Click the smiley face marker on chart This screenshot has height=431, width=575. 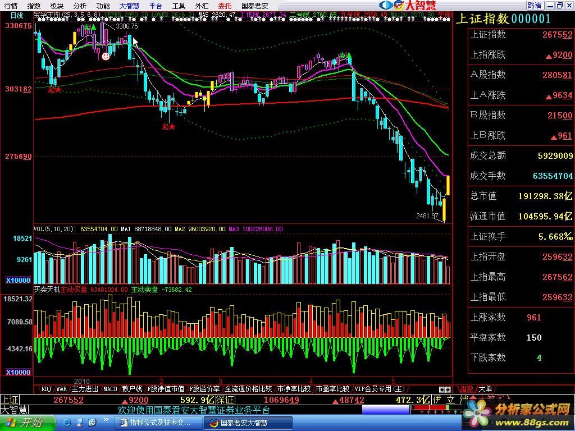[106, 56]
